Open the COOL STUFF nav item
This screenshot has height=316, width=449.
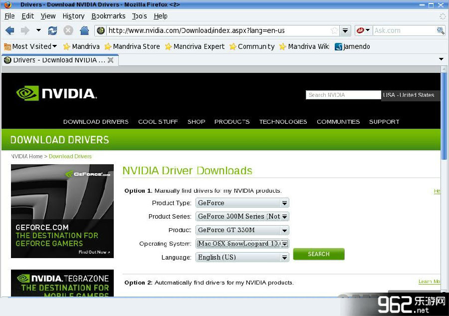point(158,122)
